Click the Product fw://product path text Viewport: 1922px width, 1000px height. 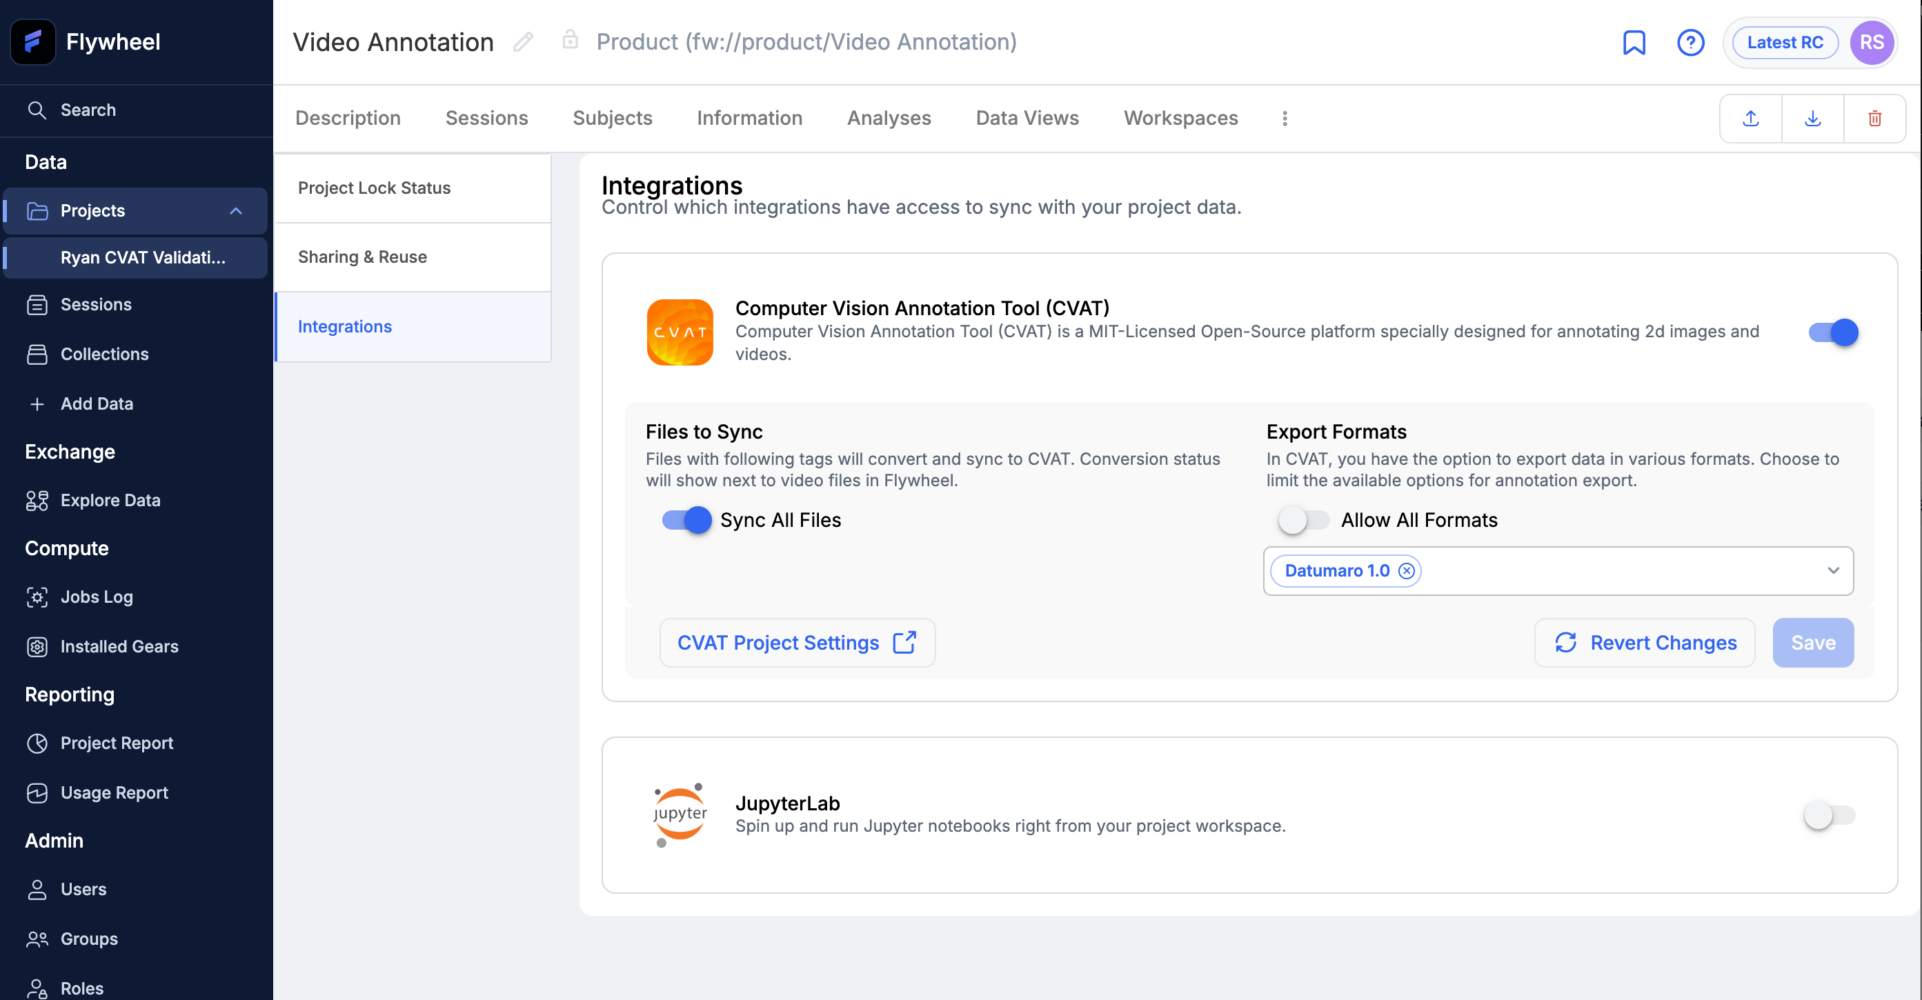pos(806,42)
